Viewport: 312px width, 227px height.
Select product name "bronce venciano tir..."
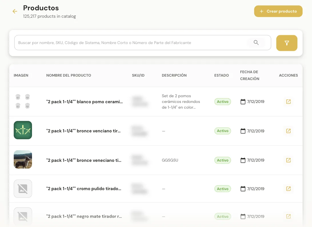click(x=83, y=131)
